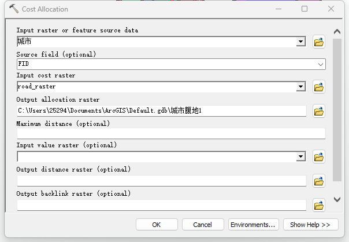Click the input value raster text field
This screenshot has width=349, height=242.
pyautogui.click(x=157, y=157)
